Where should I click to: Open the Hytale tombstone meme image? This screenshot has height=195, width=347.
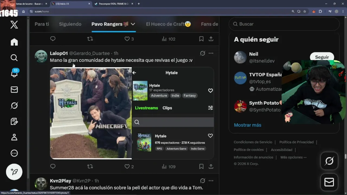91,113
